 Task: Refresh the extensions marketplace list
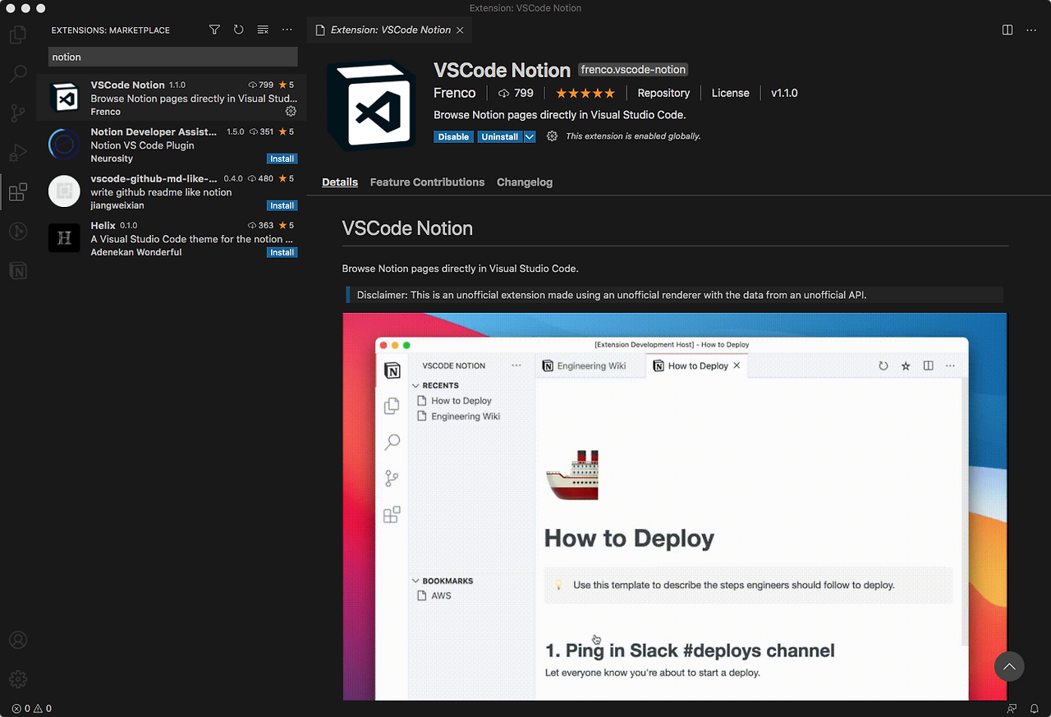click(238, 30)
